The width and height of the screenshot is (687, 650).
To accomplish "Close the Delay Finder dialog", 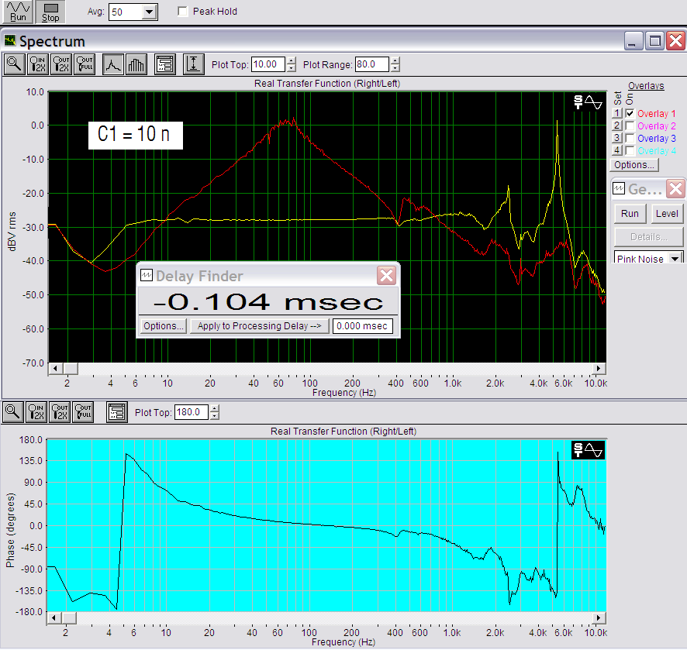I will (x=386, y=275).
